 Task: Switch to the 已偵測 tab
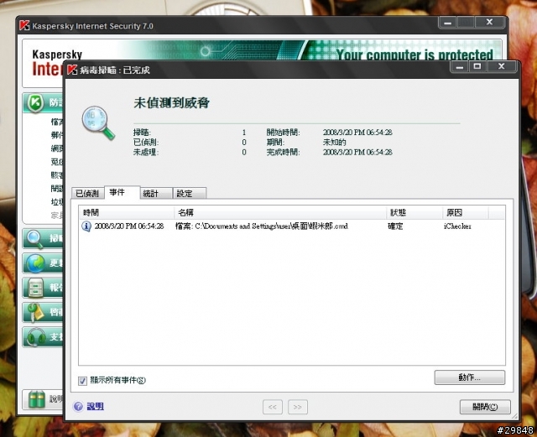point(87,194)
